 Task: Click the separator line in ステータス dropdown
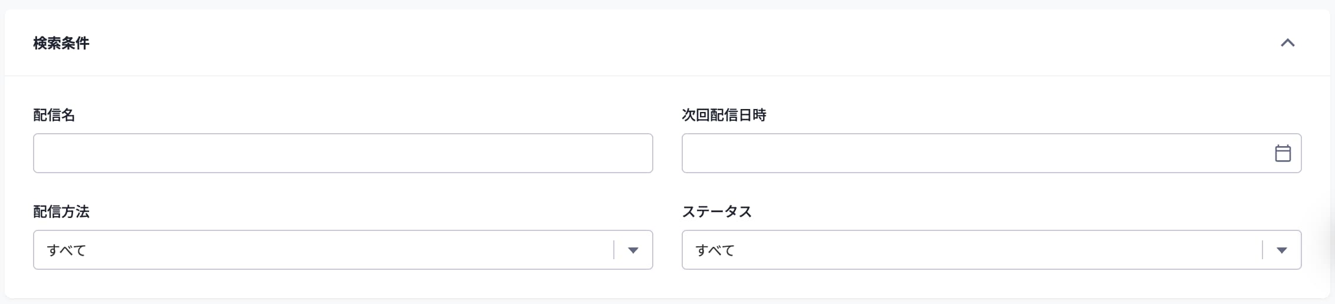[x=1262, y=250]
